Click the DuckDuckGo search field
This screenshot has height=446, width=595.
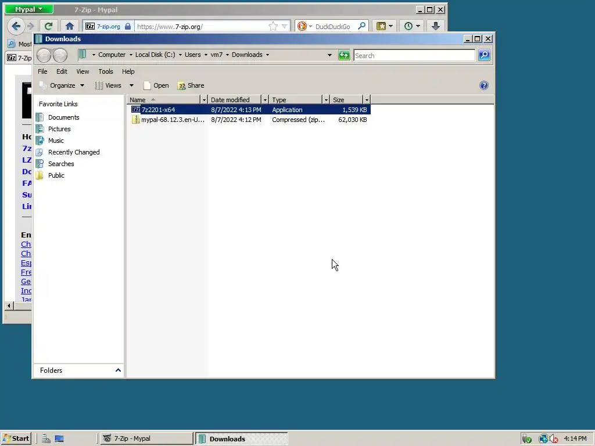pyautogui.click(x=332, y=27)
